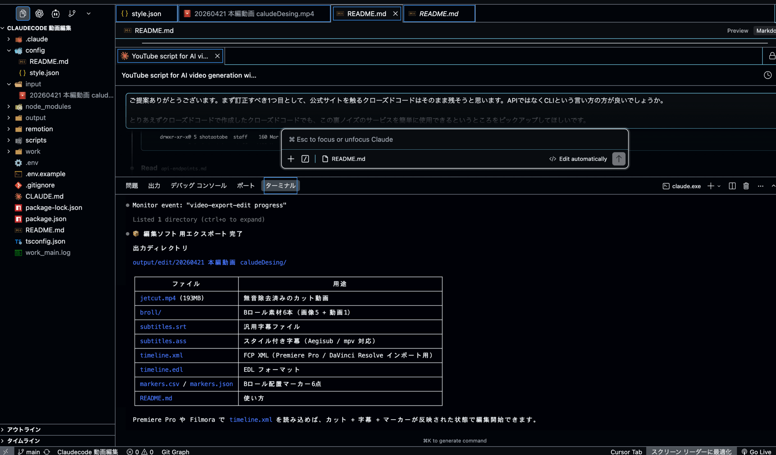
Task: Switch to Preview mode for README.md
Action: pos(737,31)
